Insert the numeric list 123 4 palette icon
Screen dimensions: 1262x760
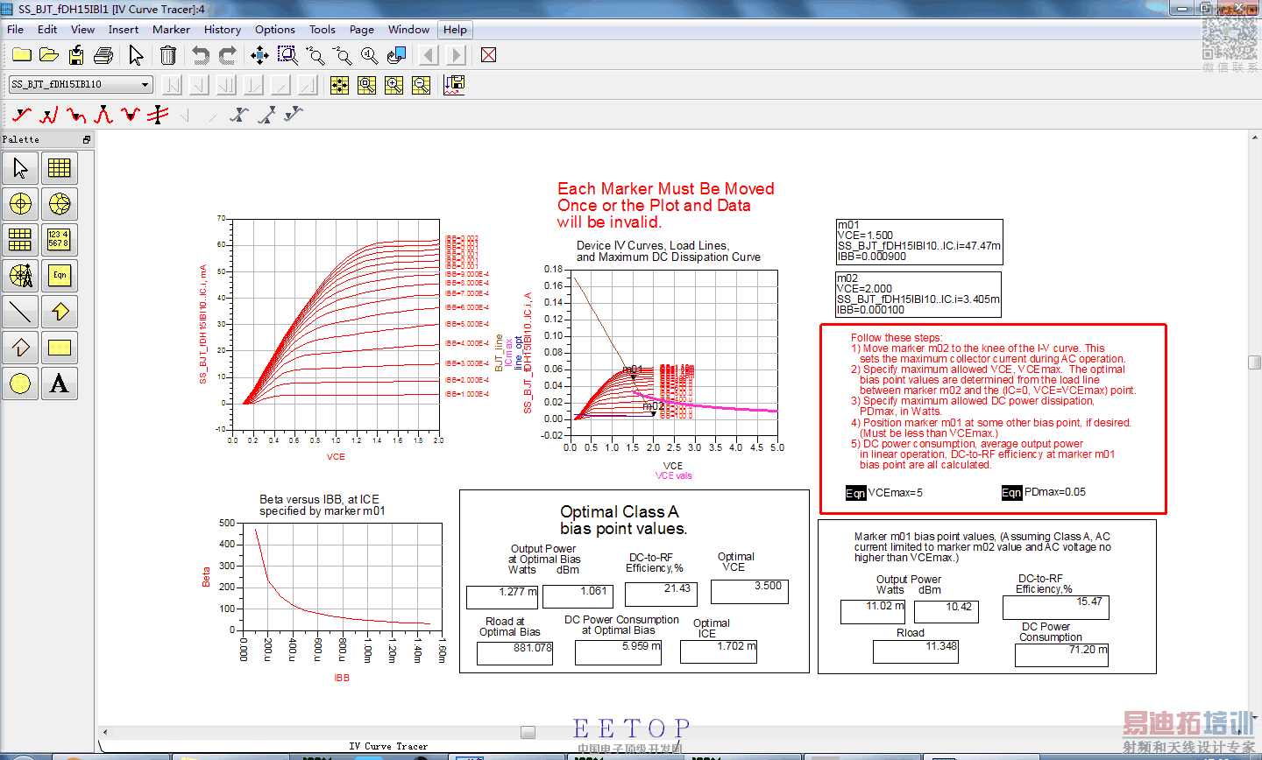[x=59, y=240]
